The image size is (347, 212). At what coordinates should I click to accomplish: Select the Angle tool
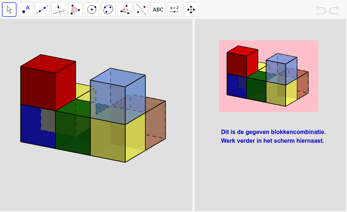point(125,10)
